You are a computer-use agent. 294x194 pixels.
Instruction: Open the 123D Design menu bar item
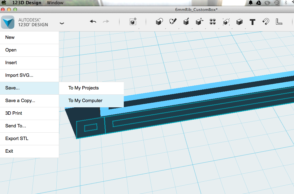[x=27, y=2]
